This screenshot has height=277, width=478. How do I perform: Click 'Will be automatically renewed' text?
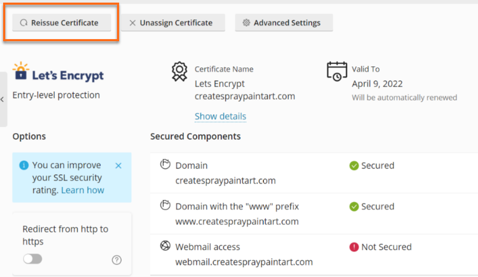click(404, 98)
